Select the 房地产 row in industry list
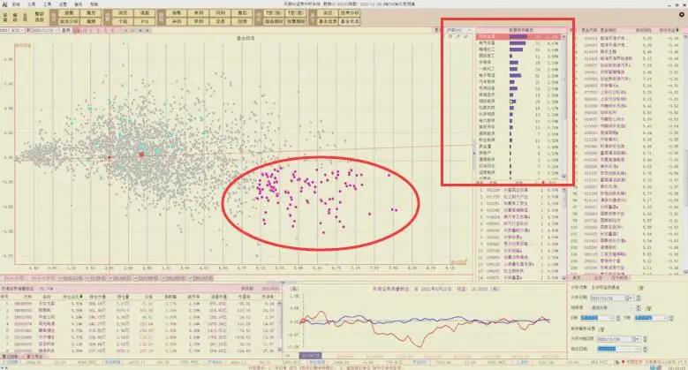Viewport: 688px width, 370px height. [518, 153]
